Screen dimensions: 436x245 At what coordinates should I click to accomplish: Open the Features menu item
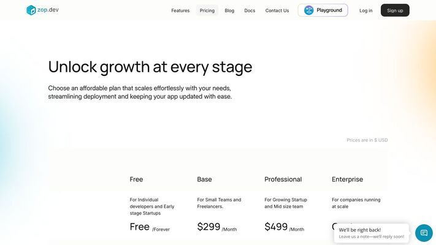coord(180,10)
